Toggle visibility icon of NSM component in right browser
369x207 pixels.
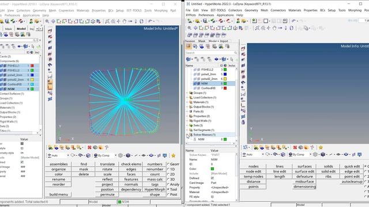195,83
